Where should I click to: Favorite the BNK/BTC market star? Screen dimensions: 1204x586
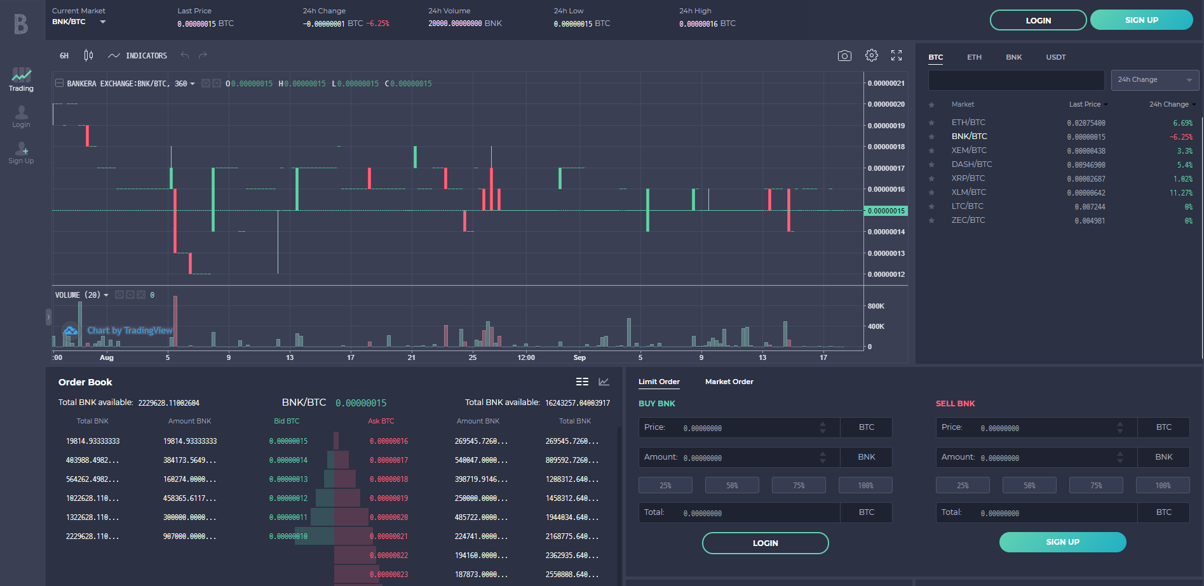[931, 137]
